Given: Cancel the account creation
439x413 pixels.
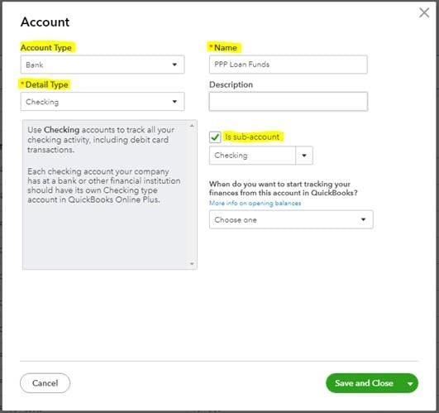Looking at the screenshot, I should pyautogui.click(x=45, y=383).
